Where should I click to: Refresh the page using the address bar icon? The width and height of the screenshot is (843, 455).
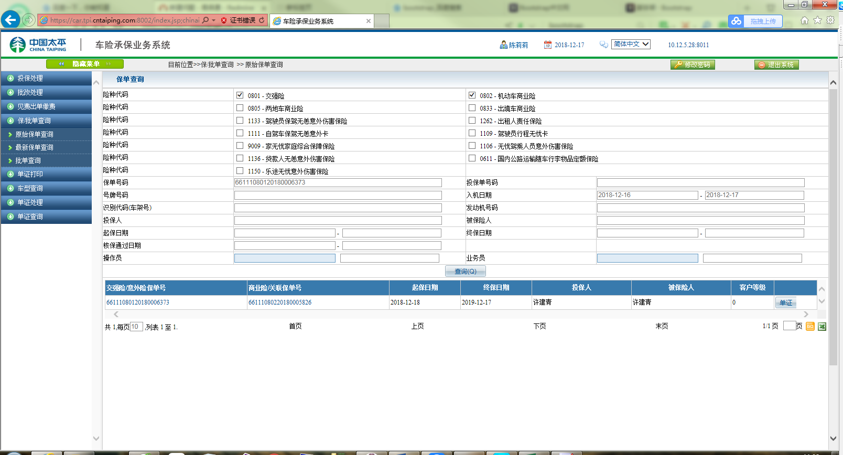coord(262,20)
